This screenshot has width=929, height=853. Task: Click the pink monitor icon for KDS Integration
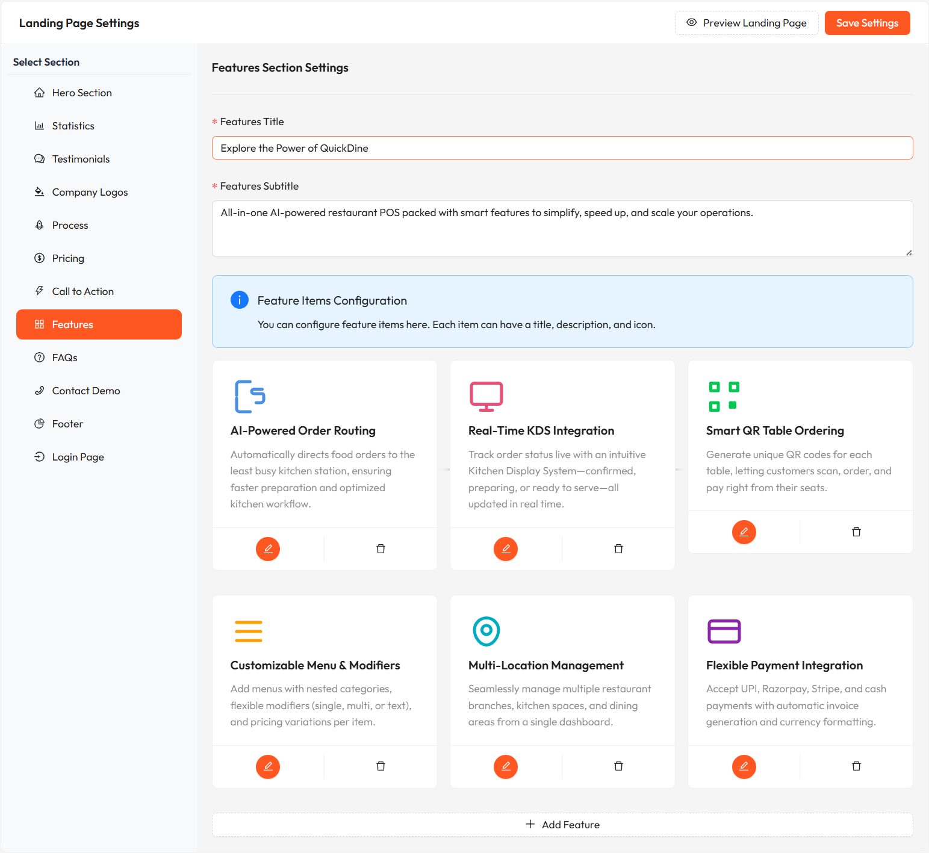click(x=486, y=396)
